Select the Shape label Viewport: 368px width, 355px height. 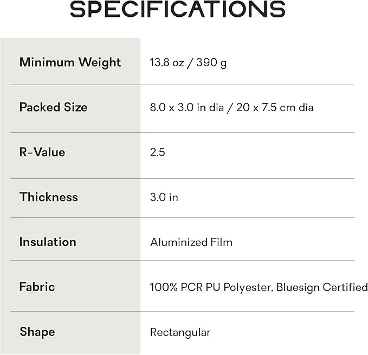[x=37, y=332]
